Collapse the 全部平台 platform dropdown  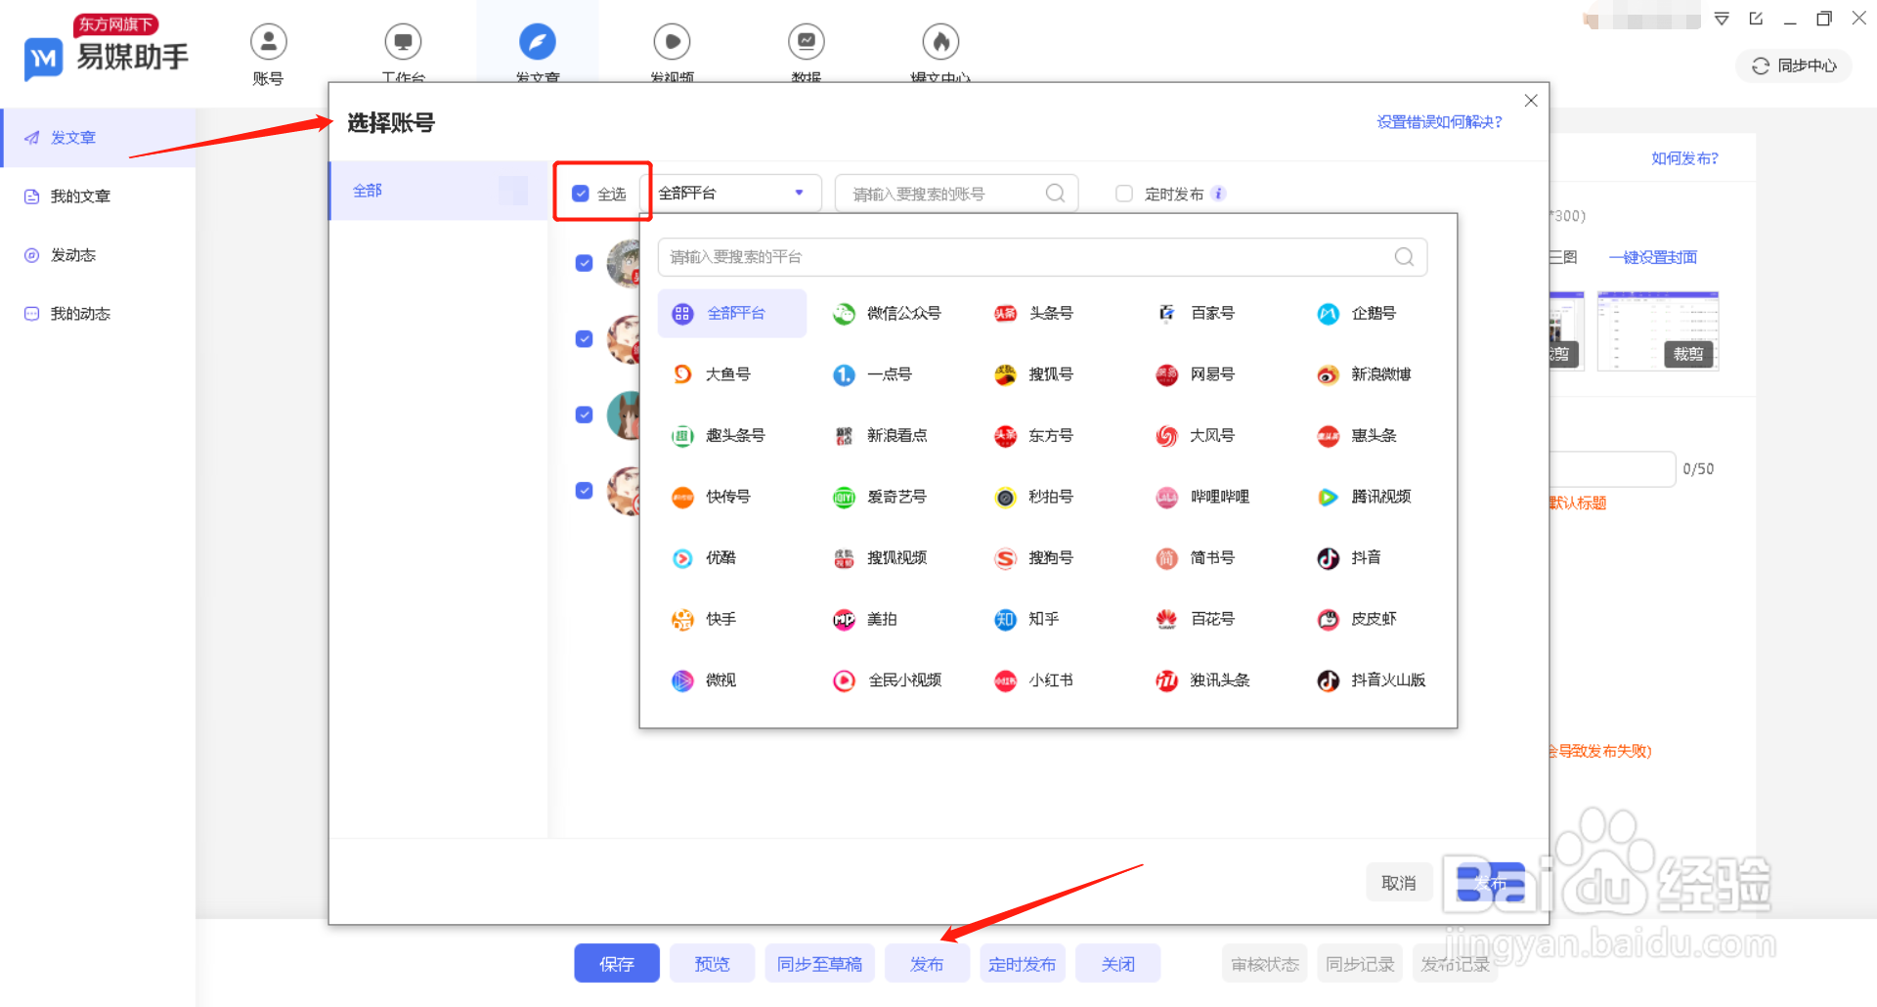tap(731, 194)
